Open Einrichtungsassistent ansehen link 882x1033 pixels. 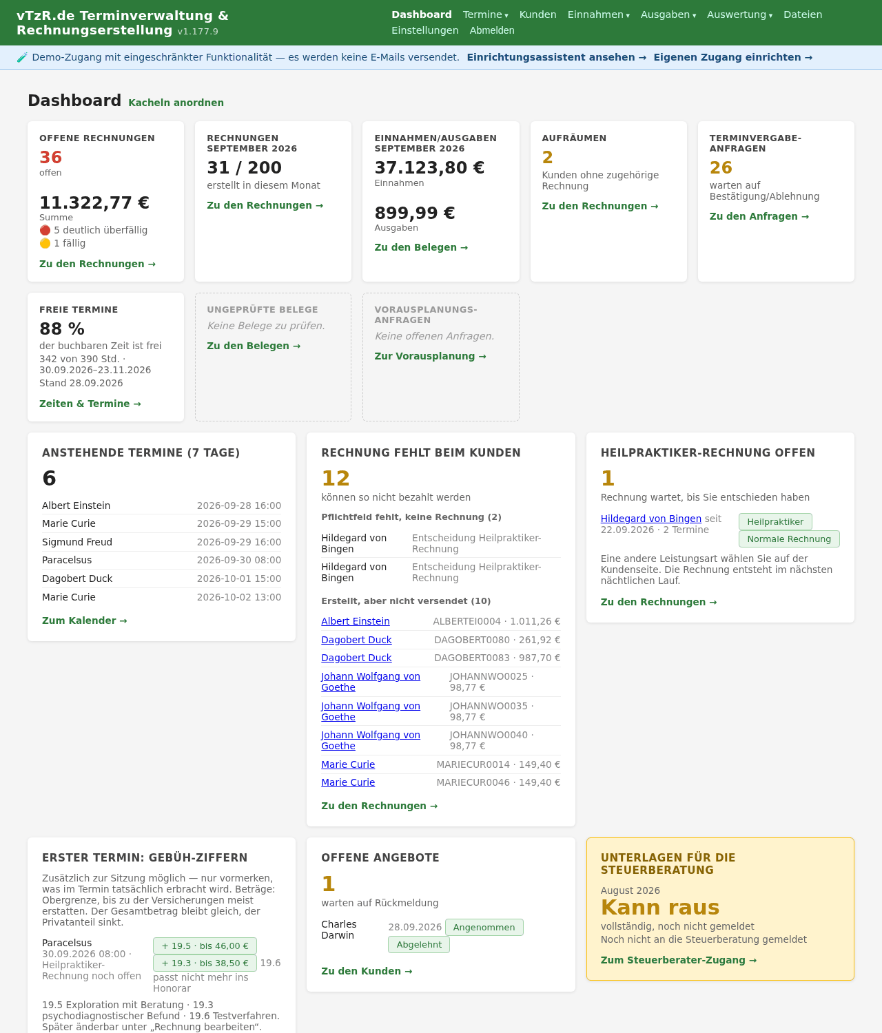(557, 57)
